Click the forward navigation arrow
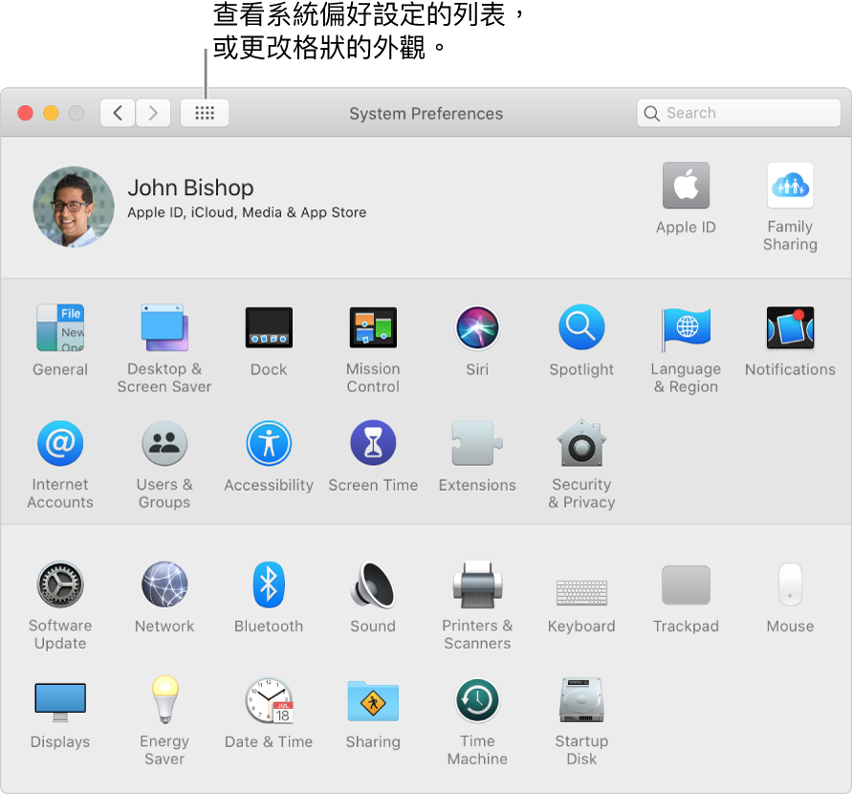The height and width of the screenshot is (794, 852). [x=153, y=113]
